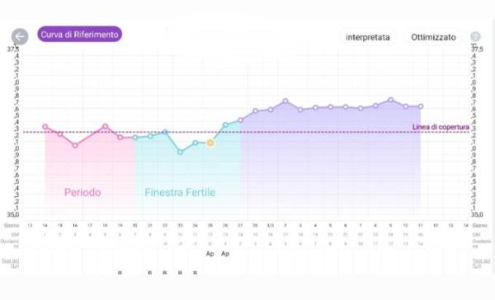
Task: Select the yellow ovulation day marker
Action: coord(210,143)
